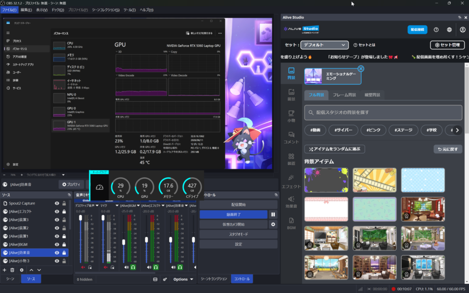Lock the [Alive]装置2 source
Screen dimensions: 469x293
click(x=64, y=228)
